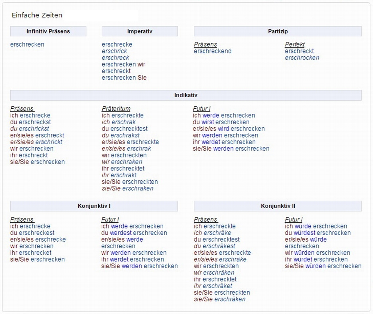The image size is (373, 314).
Task: Click the auxiliary 'wirst' in Futur I
Action: 208,122
